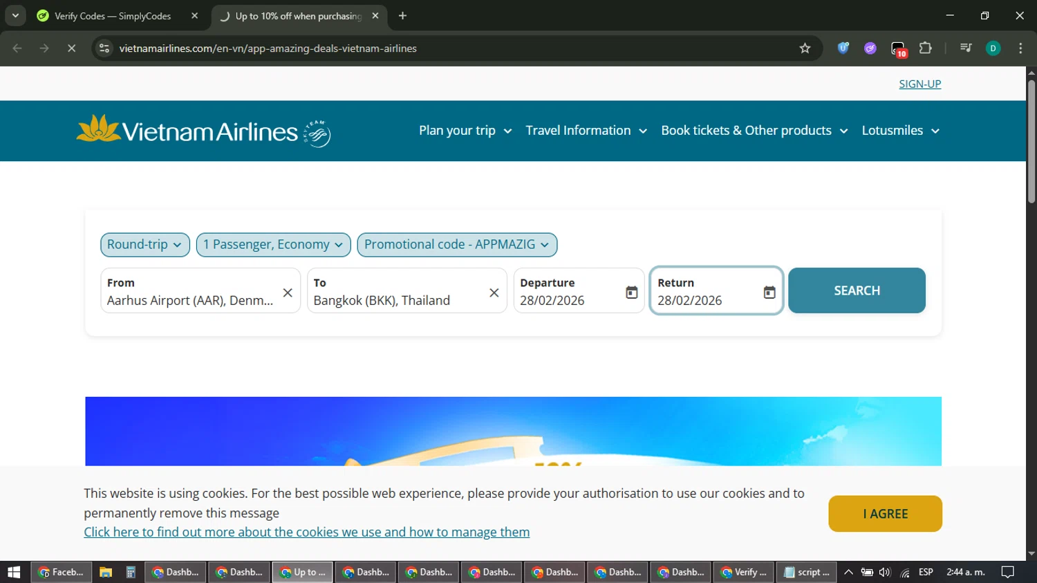Open a new browser tab
This screenshot has height=583, width=1037.
tap(402, 16)
